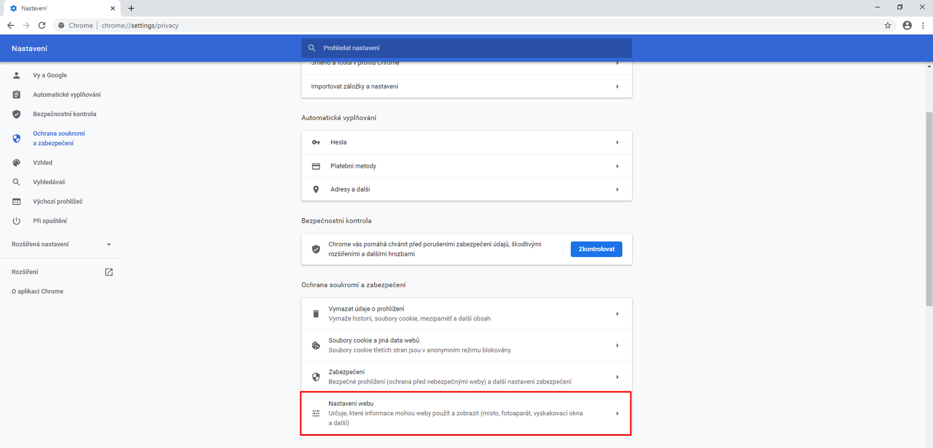This screenshot has width=933, height=448.
Task: Click the bookmark star icon in address bar
Action: pyautogui.click(x=888, y=26)
